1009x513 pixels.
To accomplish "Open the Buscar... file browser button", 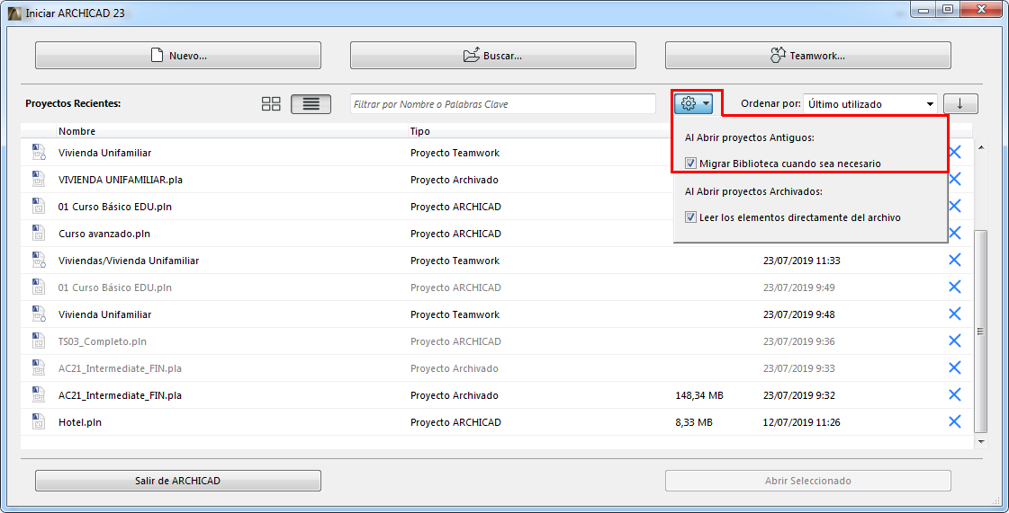I will pyautogui.click(x=493, y=55).
